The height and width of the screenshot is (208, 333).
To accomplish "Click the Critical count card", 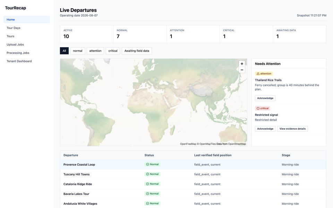I will tap(246, 34).
